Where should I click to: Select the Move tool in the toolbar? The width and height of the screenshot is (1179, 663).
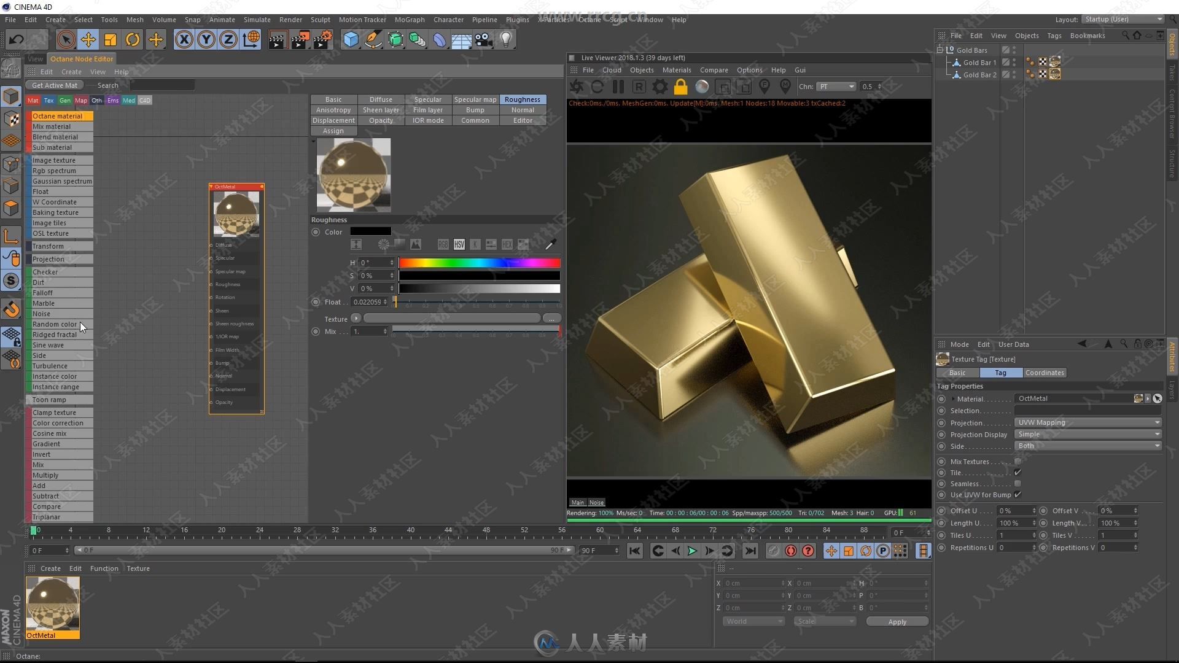point(88,40)
